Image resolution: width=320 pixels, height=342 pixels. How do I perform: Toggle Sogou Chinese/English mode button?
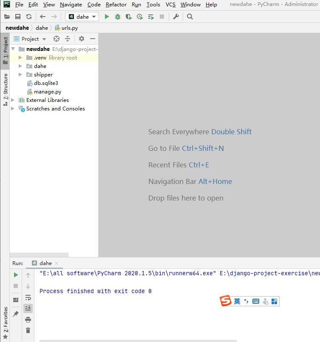point(237,302)
